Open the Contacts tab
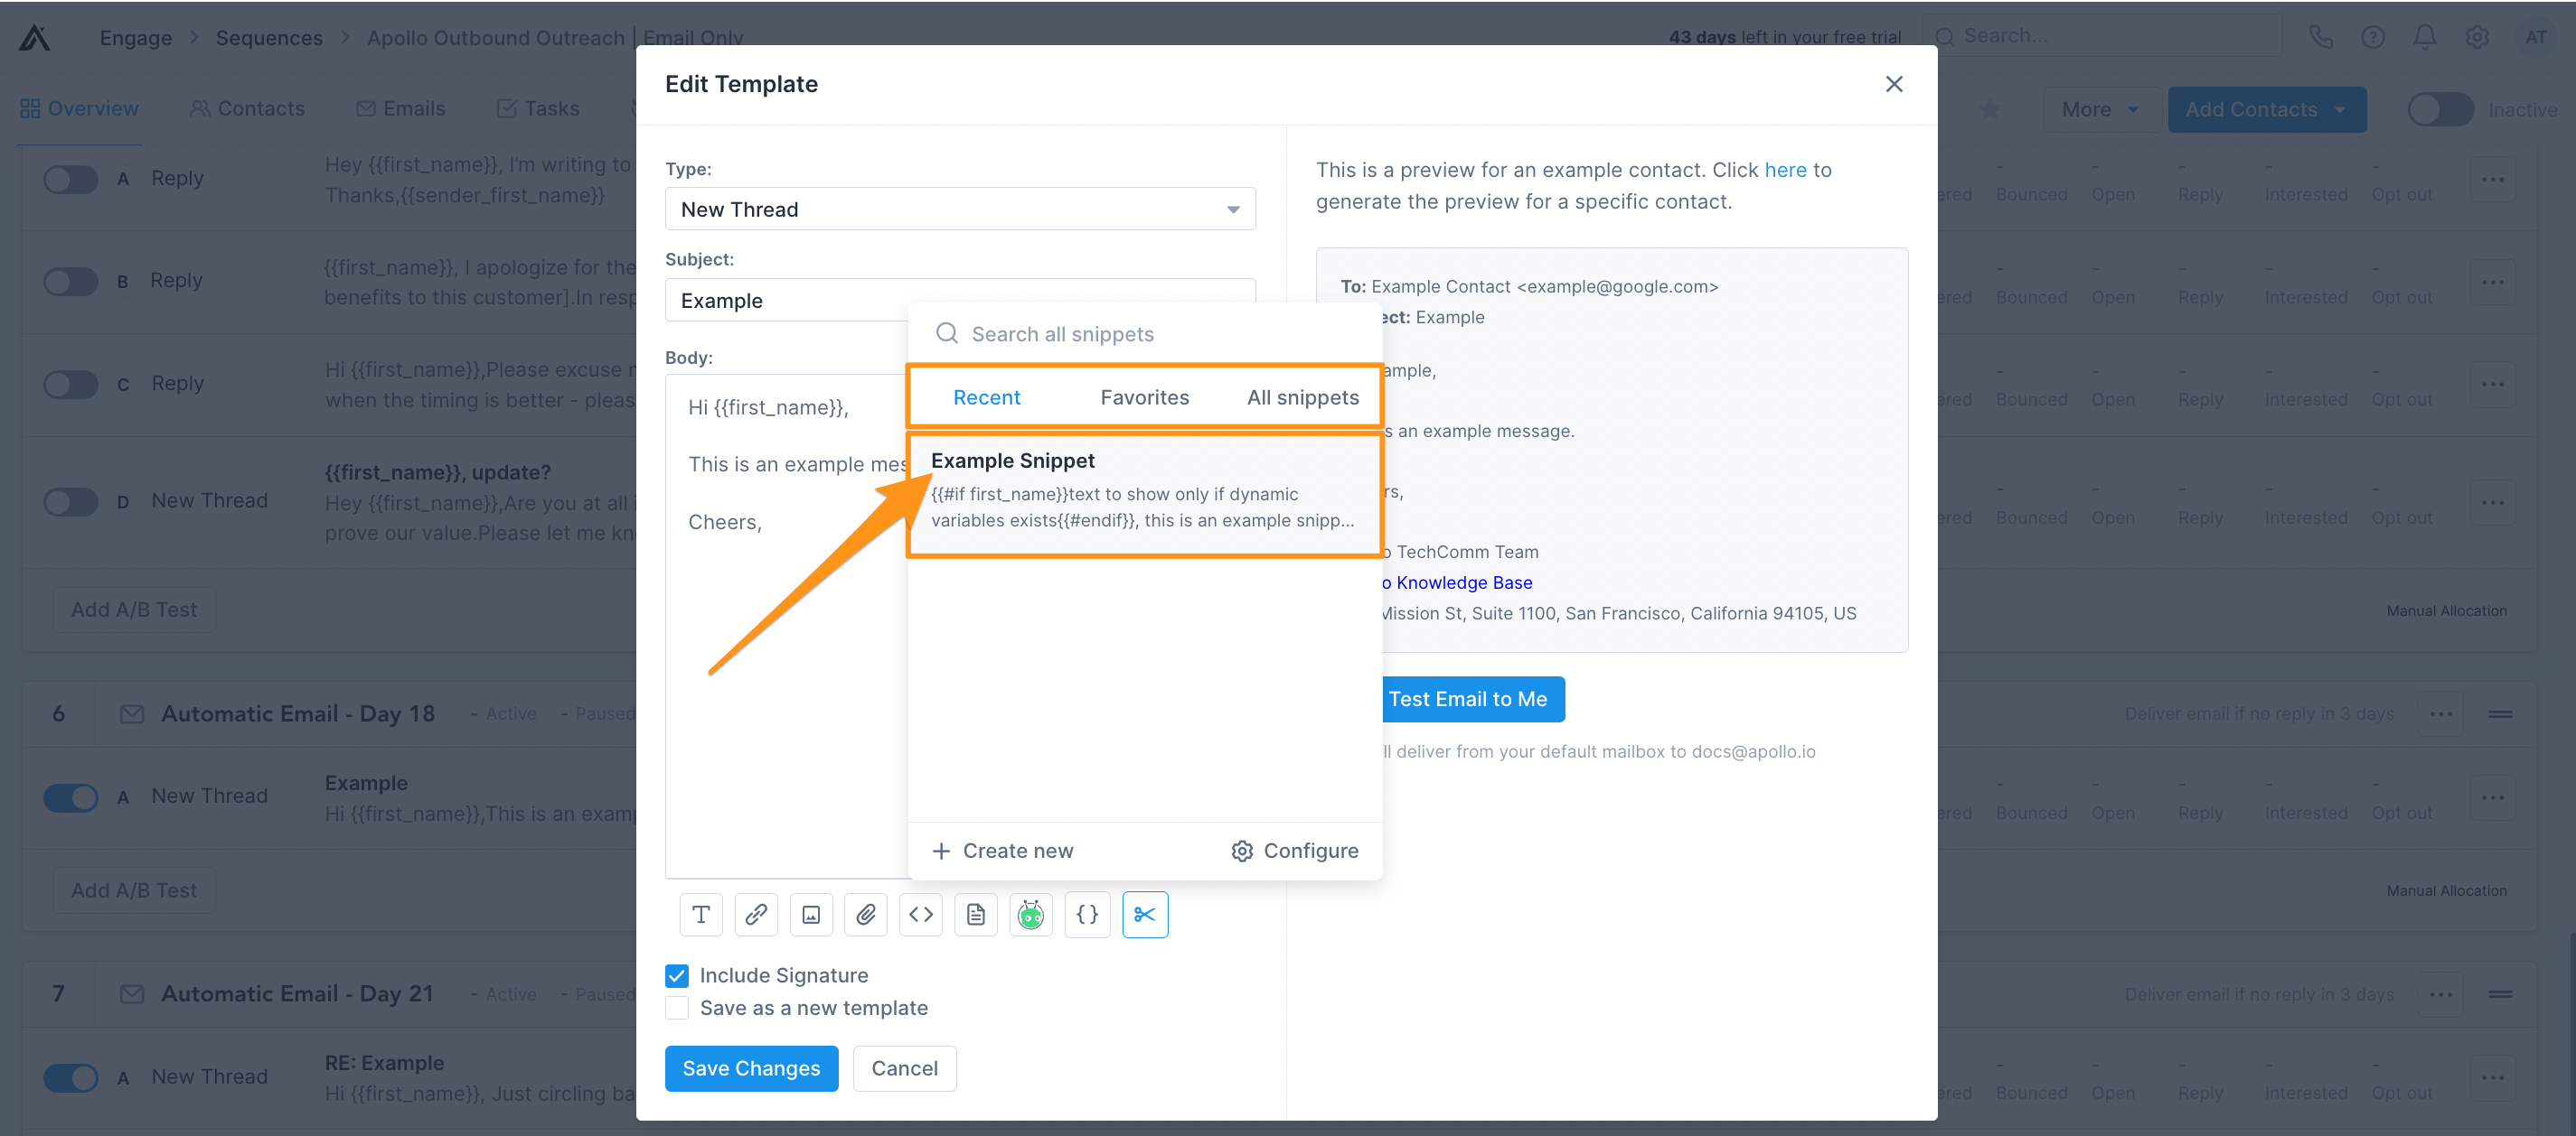The width and height of the screenshot is (2576, 1136). point(247,107)
